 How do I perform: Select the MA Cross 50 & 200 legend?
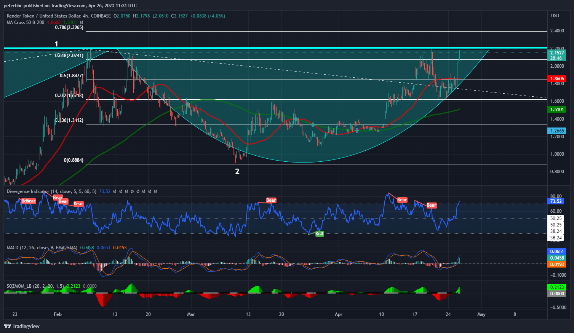(x=26, y=22)
